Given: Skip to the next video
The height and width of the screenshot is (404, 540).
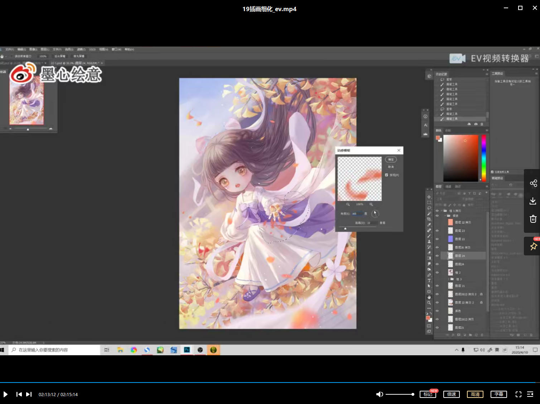Looking at the screenshot, I should pyautogui.click(x=29, y=394).
